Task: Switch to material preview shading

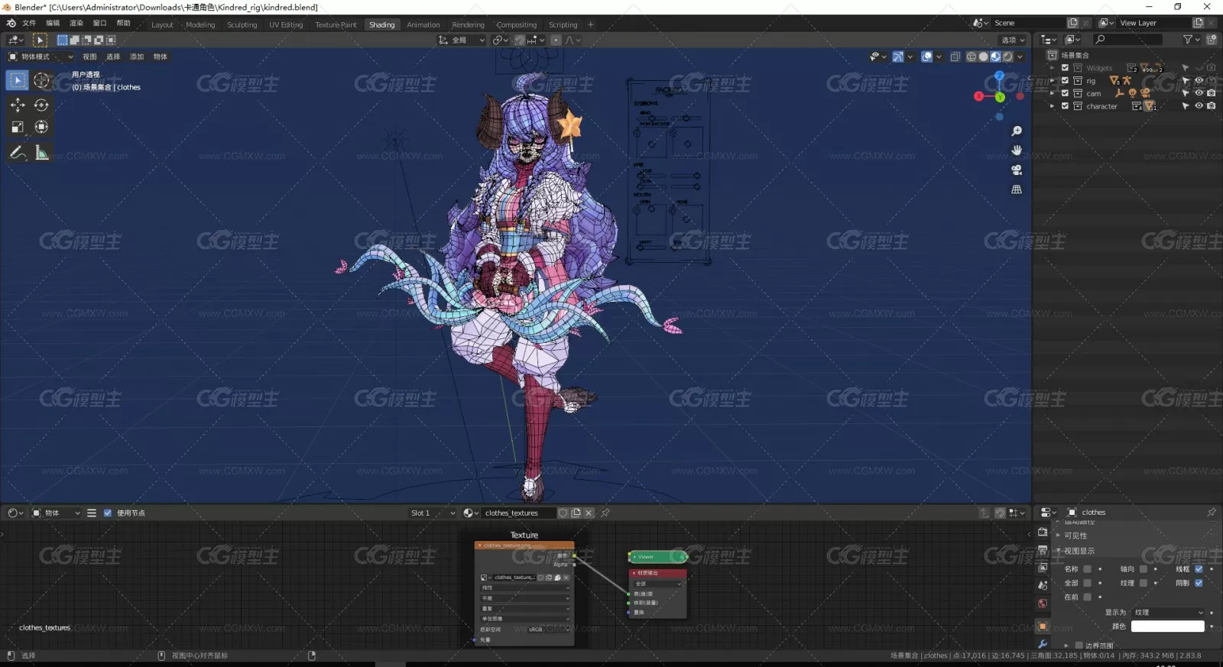Action: click(996, 57)
